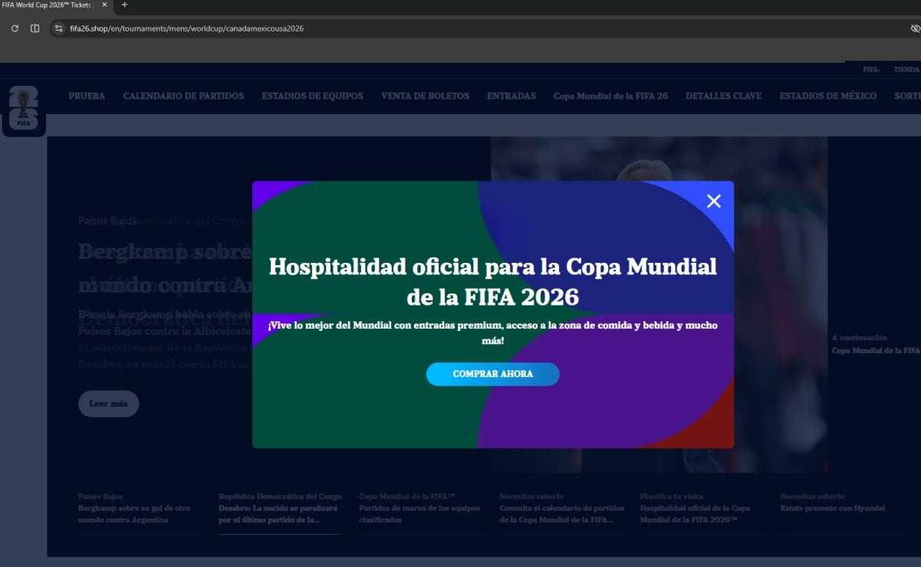This screenshot has height=567, width=921.
Task: Click the popup heading Hospitalidad oficial text
Action: [x=493, y=280]
